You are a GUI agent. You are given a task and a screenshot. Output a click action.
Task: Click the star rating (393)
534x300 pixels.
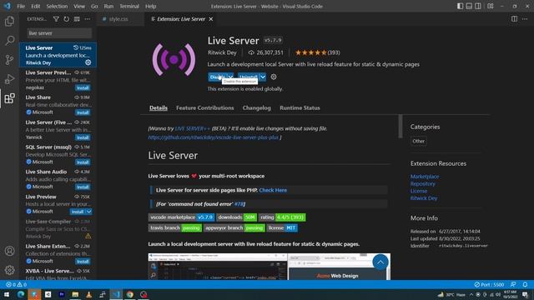pos(317,52)
